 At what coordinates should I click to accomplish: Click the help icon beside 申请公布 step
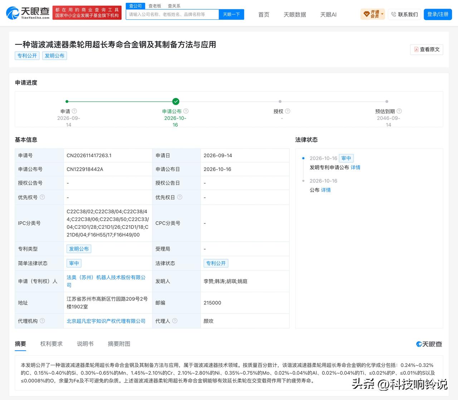point(186,111)
